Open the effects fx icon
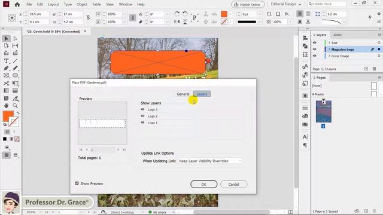Viewport: 383px width, 215px height. click(287, 14)
